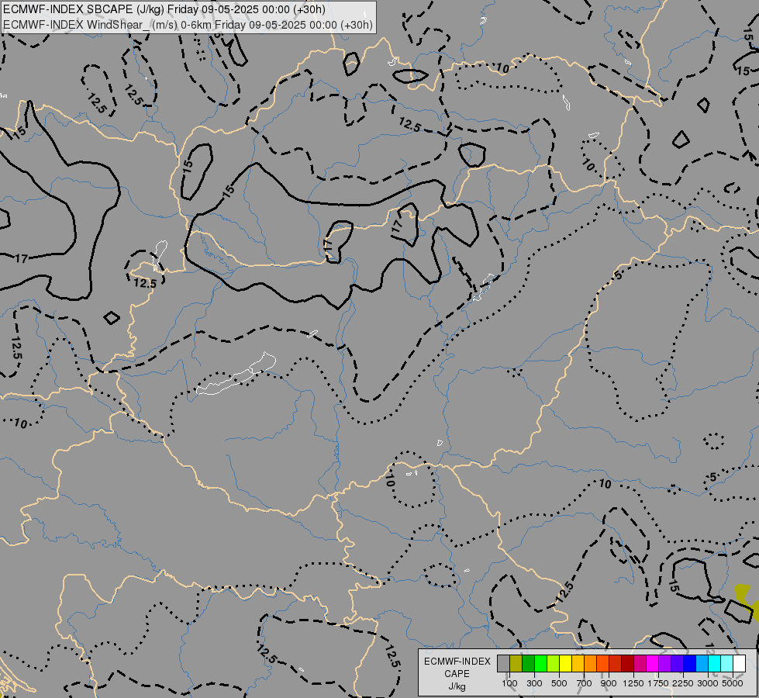Click the ECMWF-INDEX legend title
The image size is (759, 698).
(457, 662)
